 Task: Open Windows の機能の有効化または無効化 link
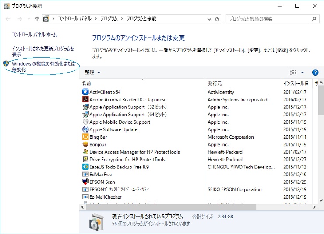coord(43,66)
